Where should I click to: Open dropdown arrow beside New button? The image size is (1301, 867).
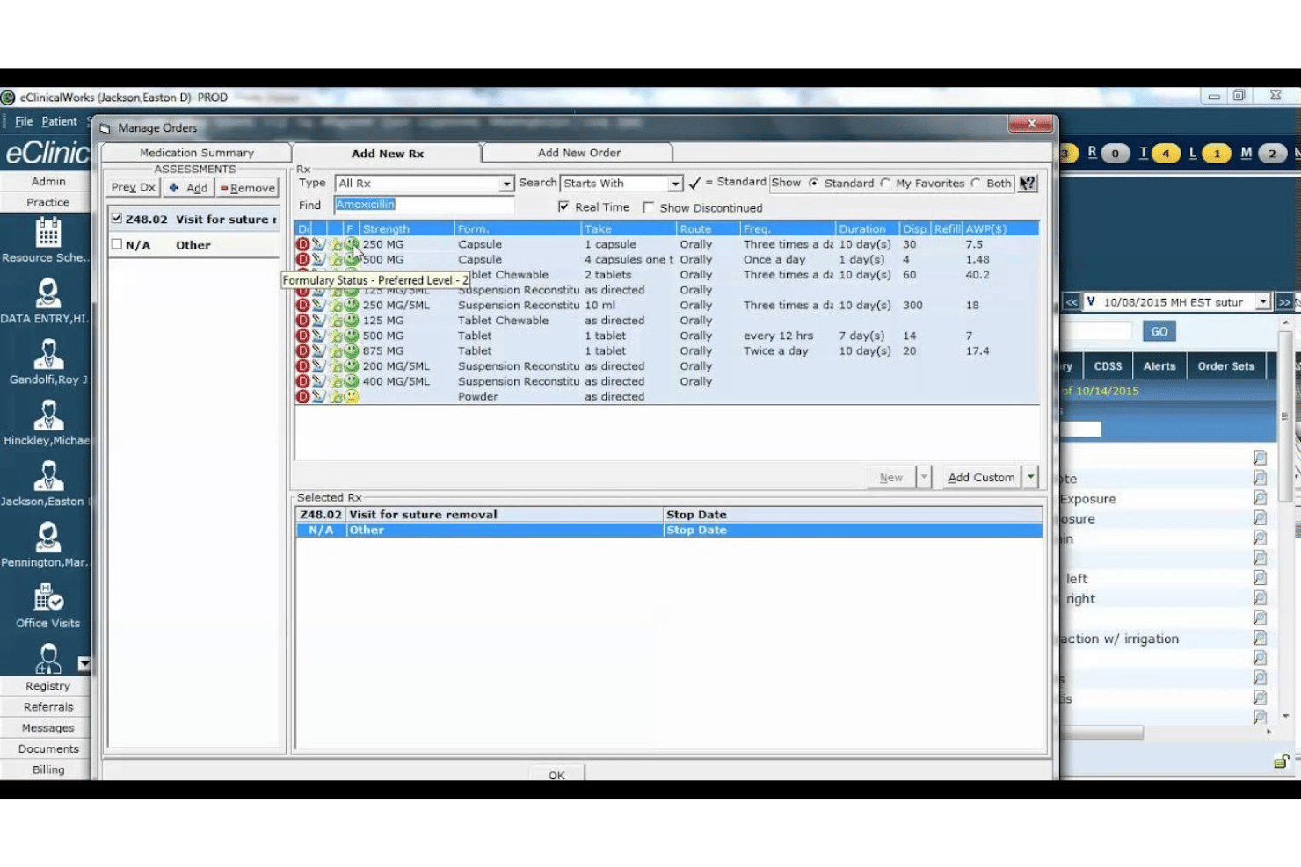click(923, 477)
